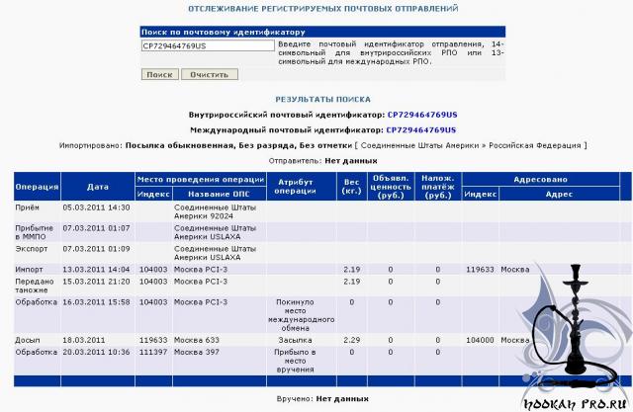Screen dimensions: 633x412
Task: Click the Отправитель: Нет данных text
Action: [323, 161]
